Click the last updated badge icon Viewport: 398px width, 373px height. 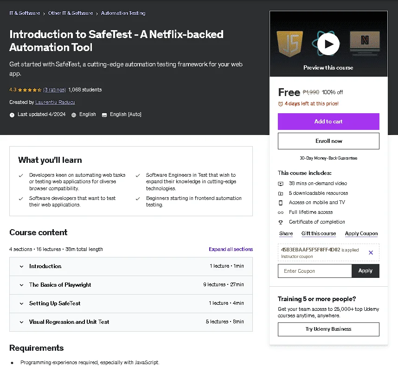click(x=12, y=115)
